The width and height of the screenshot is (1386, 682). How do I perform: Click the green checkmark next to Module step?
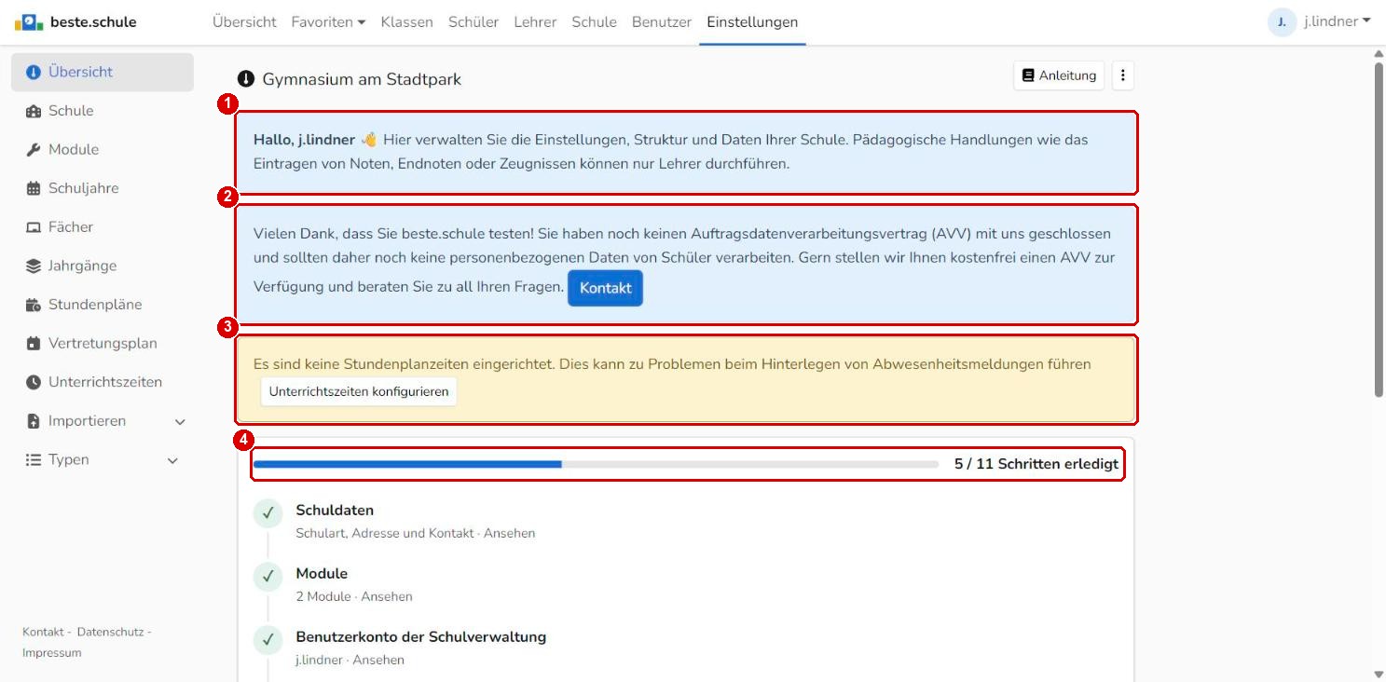[x=268, y=577]
